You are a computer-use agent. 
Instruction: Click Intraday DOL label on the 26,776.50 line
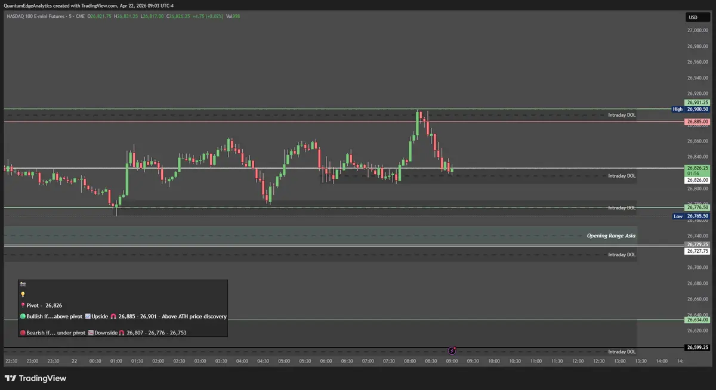pos(622,208)
